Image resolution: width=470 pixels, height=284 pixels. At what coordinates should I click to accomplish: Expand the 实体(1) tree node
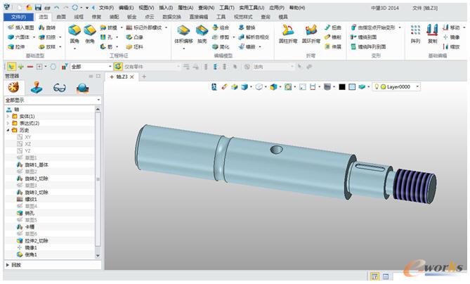coord(8,116)
